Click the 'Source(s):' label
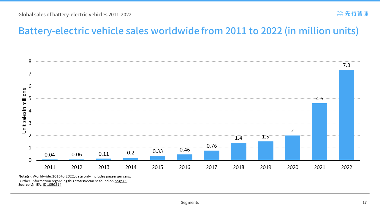The image size is (380, 213). [x=26, y=185]
